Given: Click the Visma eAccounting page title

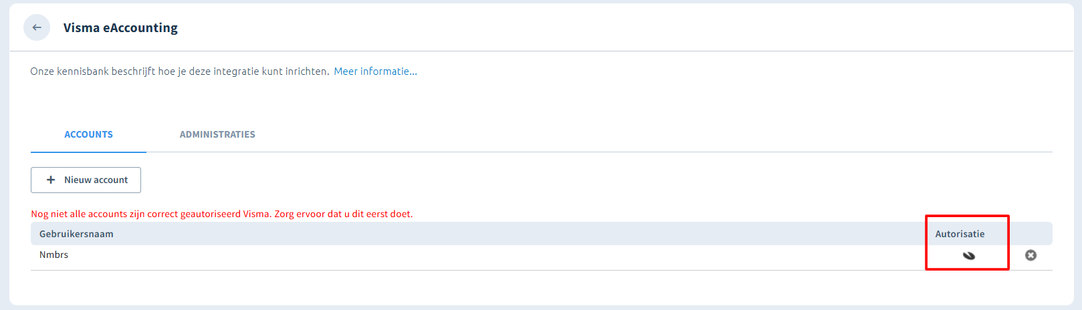Looking at the screenshot, I should [x=120, y=27].
